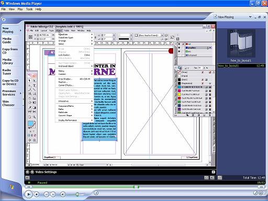Open the View menu
Screen dimensions: 268x201
(12, 9)
